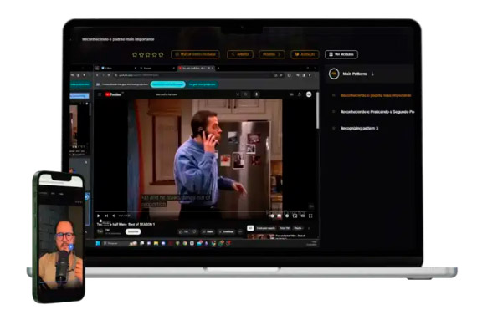Viewport: 477px width, 320px height.
Task: Open the Windows Start menu
Action: point(98,243)
